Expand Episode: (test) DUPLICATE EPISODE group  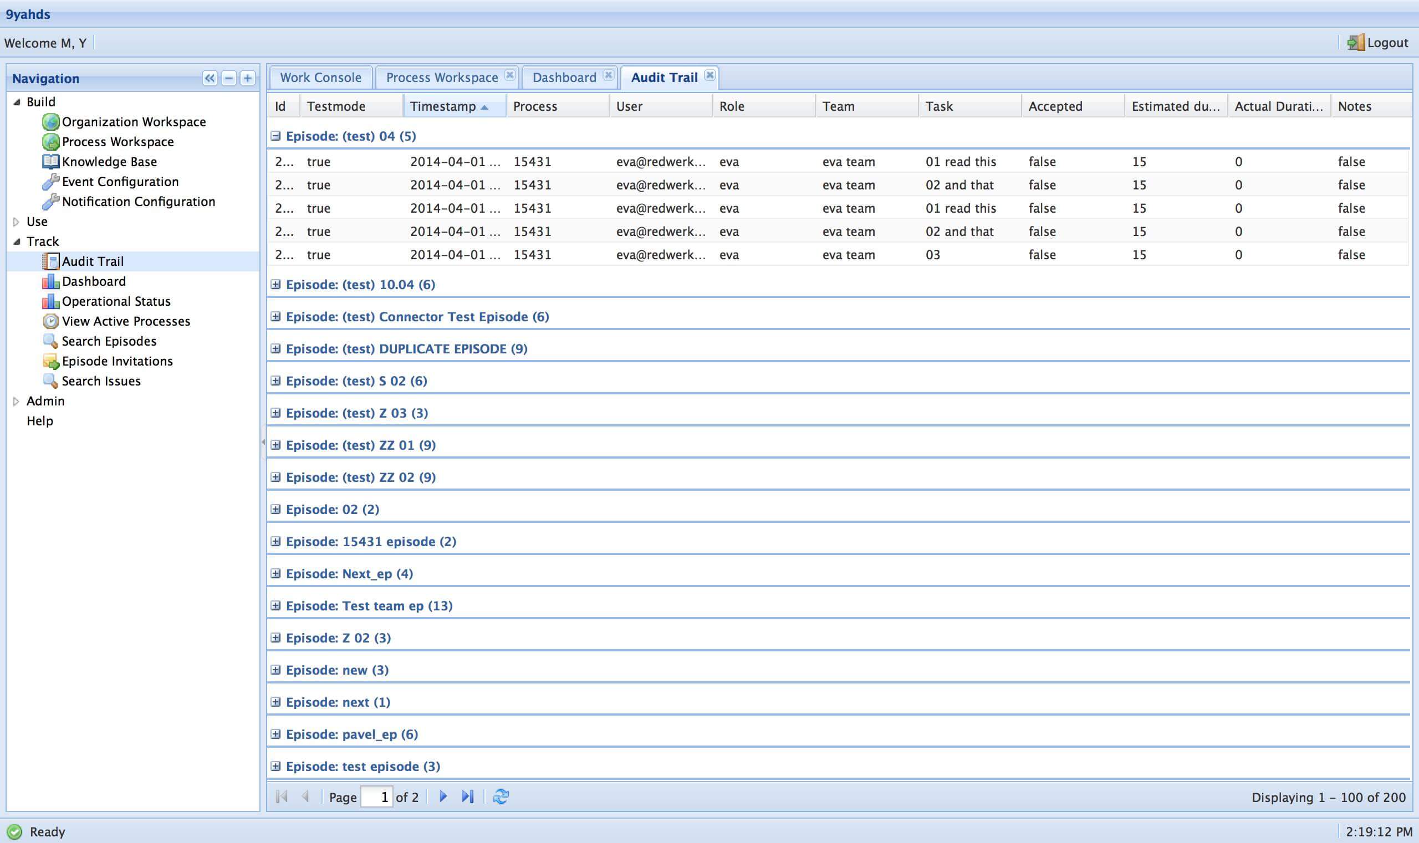pos(275,348)
